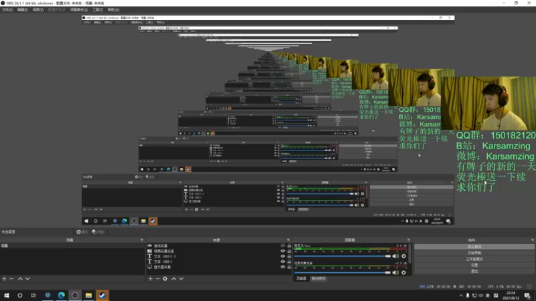Open the 场景集合(S) menu

point(79,10)
